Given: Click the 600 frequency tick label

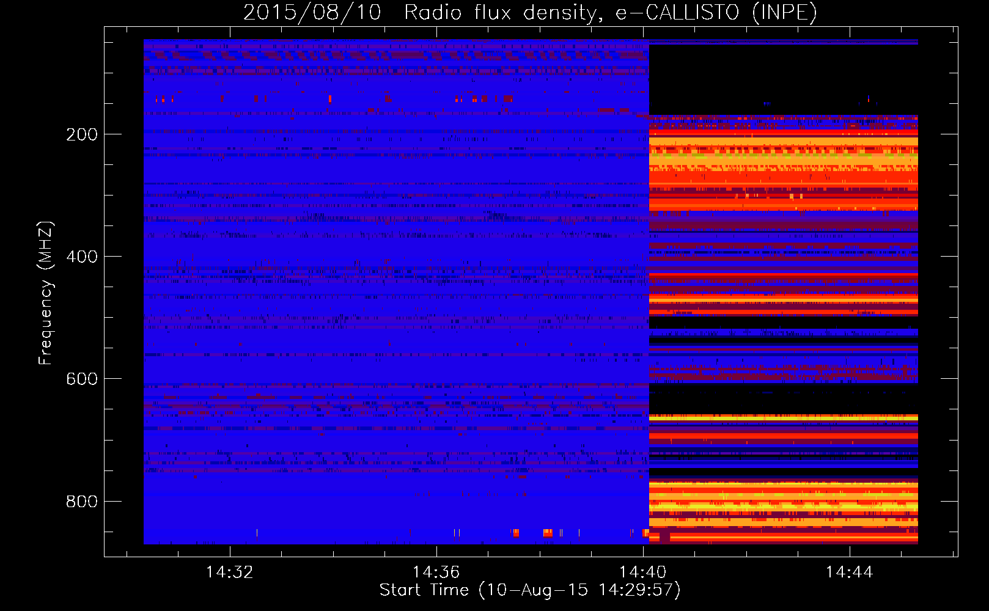Looking at the screenshot, I should coord(82,379).
